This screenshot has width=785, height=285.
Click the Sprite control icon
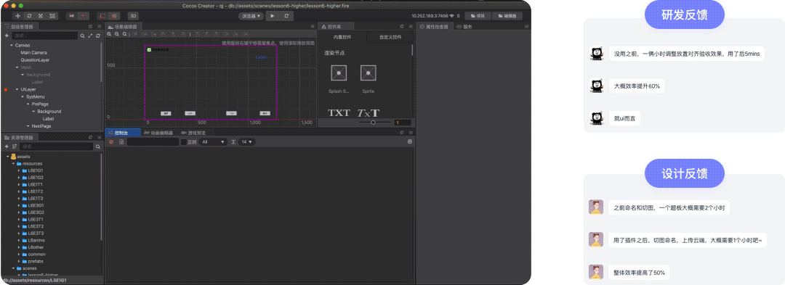click(369, 73)
